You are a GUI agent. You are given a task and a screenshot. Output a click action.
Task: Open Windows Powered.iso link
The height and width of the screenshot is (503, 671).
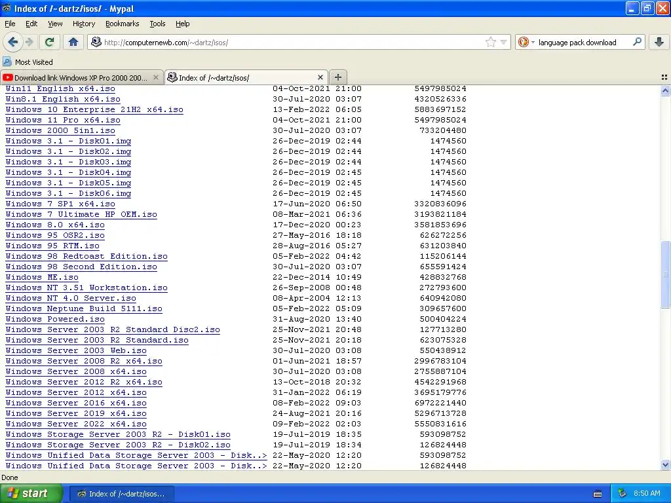(55, 319)
